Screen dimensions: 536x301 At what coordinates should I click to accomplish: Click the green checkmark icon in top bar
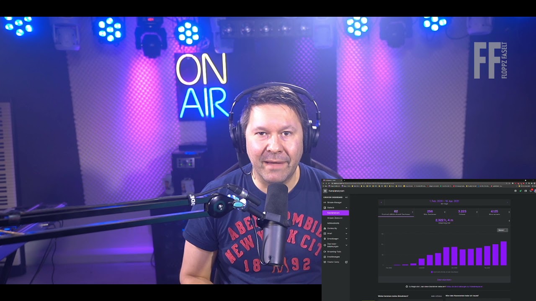click(x=521, y=191)
